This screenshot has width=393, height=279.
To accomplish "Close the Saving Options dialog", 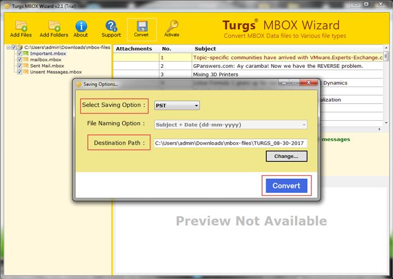I will [309, 82].
